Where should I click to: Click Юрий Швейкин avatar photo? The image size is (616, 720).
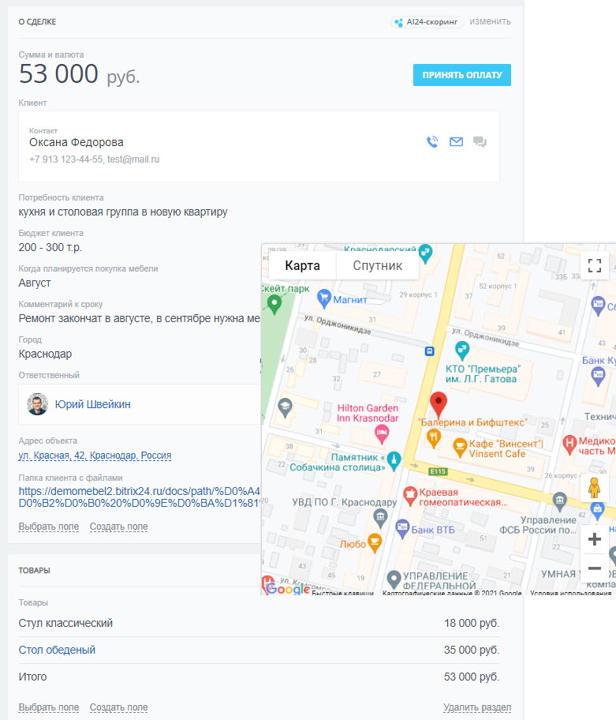pos(37,404)
